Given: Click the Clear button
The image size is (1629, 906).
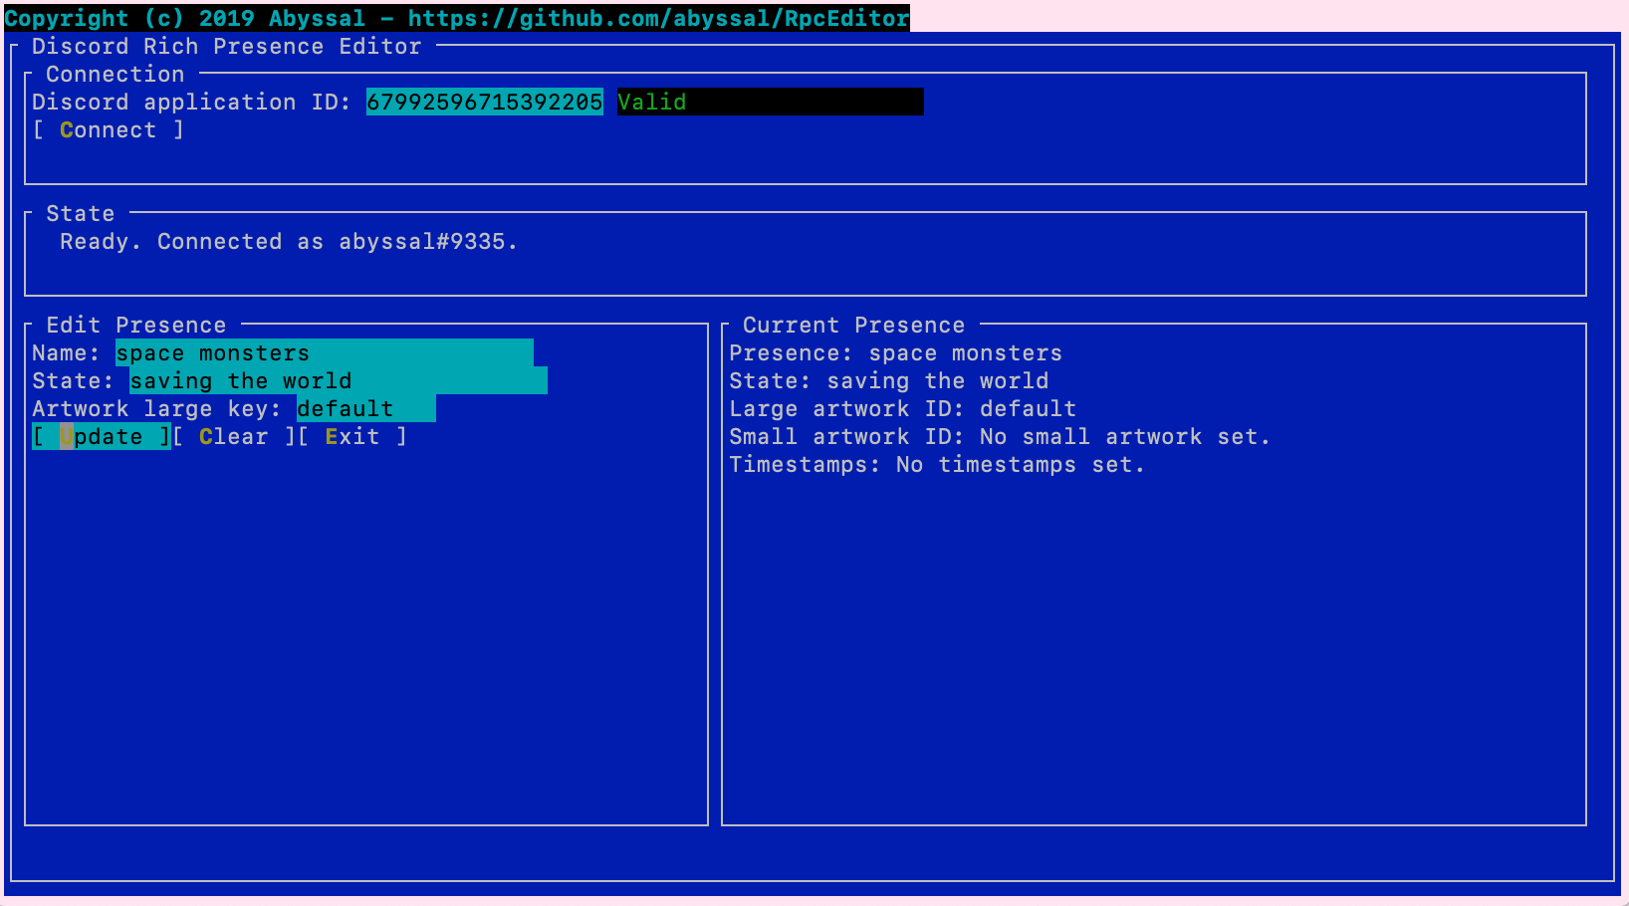Looking at the screenshot, I should [x=234, y=437].
